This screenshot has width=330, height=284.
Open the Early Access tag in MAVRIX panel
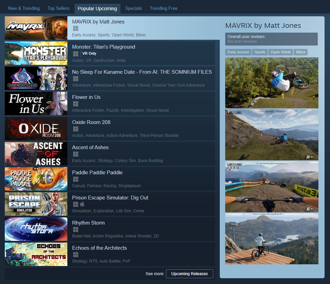238,52
